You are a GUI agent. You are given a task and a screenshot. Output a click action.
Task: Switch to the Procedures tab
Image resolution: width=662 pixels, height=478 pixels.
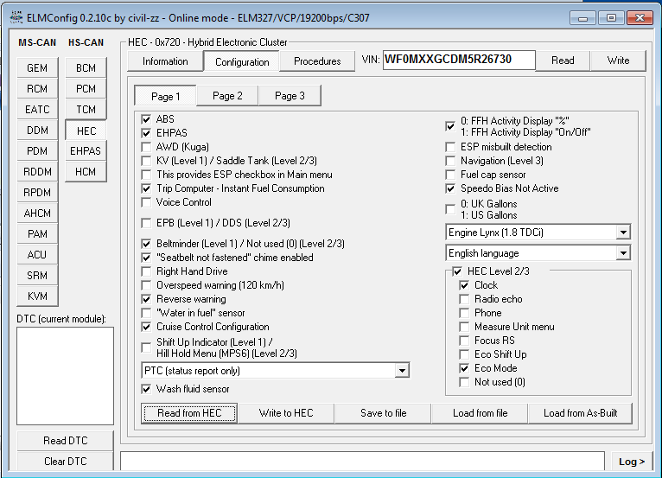coord(317,61)
